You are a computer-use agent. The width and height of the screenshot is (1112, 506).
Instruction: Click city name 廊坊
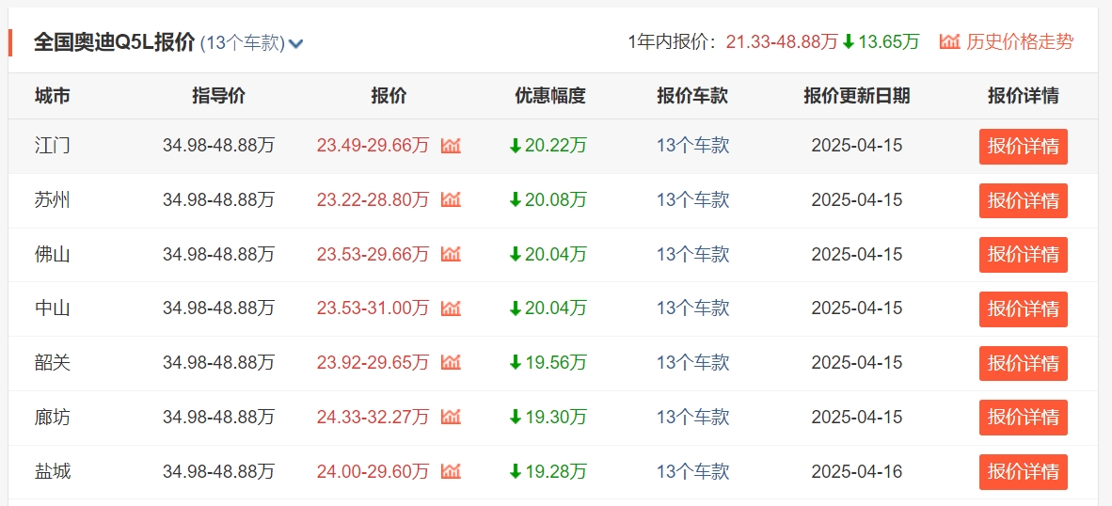click(53, 417)
